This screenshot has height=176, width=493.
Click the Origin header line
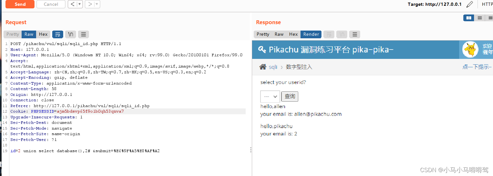(x=41, y=95)
